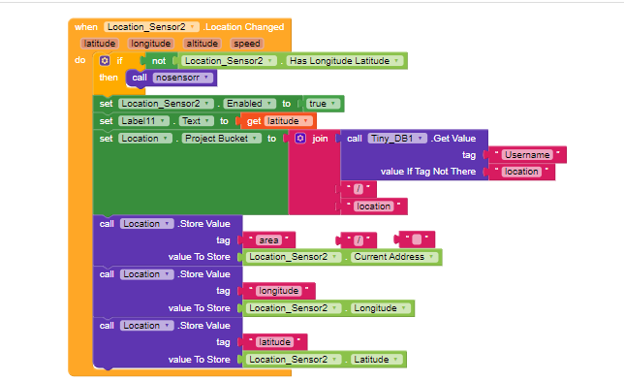Click the Label11 component dropdown
Screen dimensions: 624x381
tap(143, 121)
